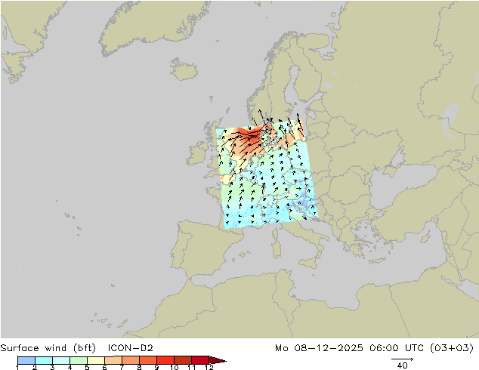This screenshot has width=479, height=370.
Task: Click the 'Surface wind (bft)' title text
Action: pos(48,348)
